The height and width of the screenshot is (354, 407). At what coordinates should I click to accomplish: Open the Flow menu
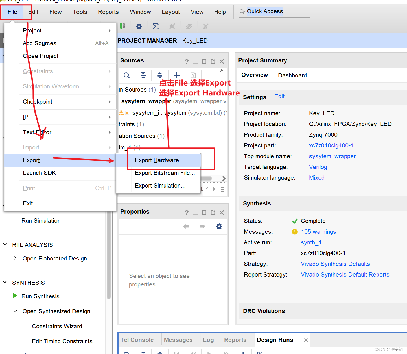(x=56, y=12)
